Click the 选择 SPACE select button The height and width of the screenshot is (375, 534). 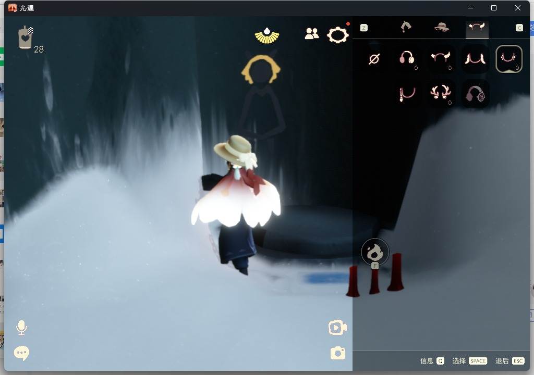(x=469, y=361)
